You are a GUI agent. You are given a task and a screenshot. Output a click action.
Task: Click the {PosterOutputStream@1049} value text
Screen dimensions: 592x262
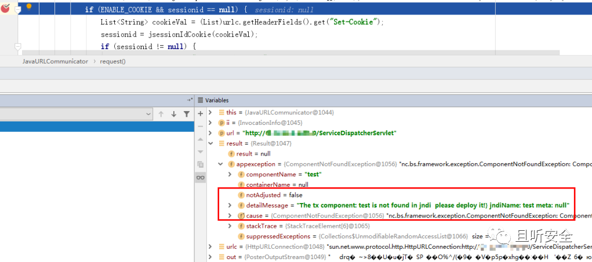click(x=284, y=257)
